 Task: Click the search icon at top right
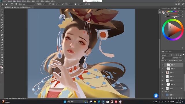click(x=176, y=4)
